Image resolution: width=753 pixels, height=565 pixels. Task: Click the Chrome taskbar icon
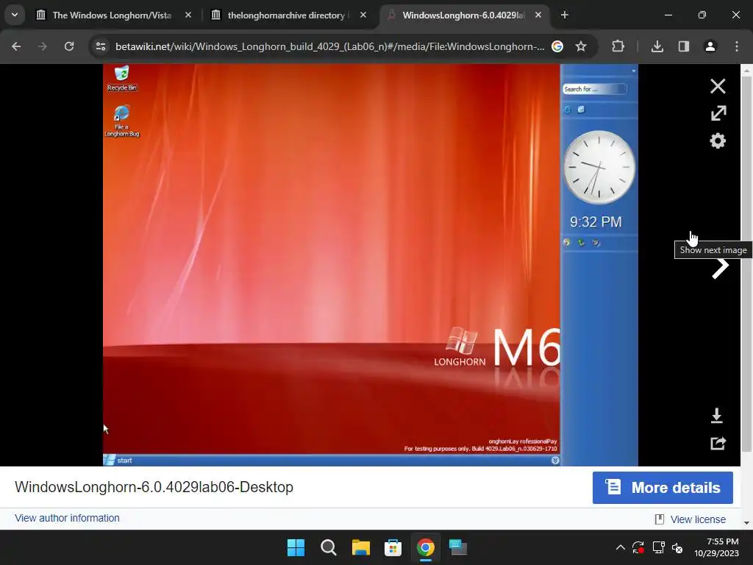tap(425, 547)
